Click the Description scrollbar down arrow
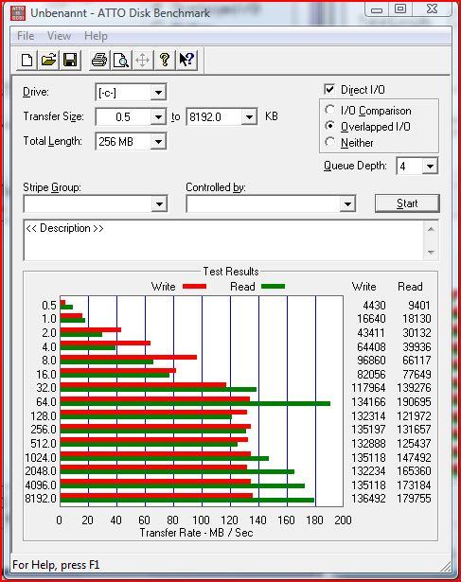The image size is (461, 582). (431, 252)
